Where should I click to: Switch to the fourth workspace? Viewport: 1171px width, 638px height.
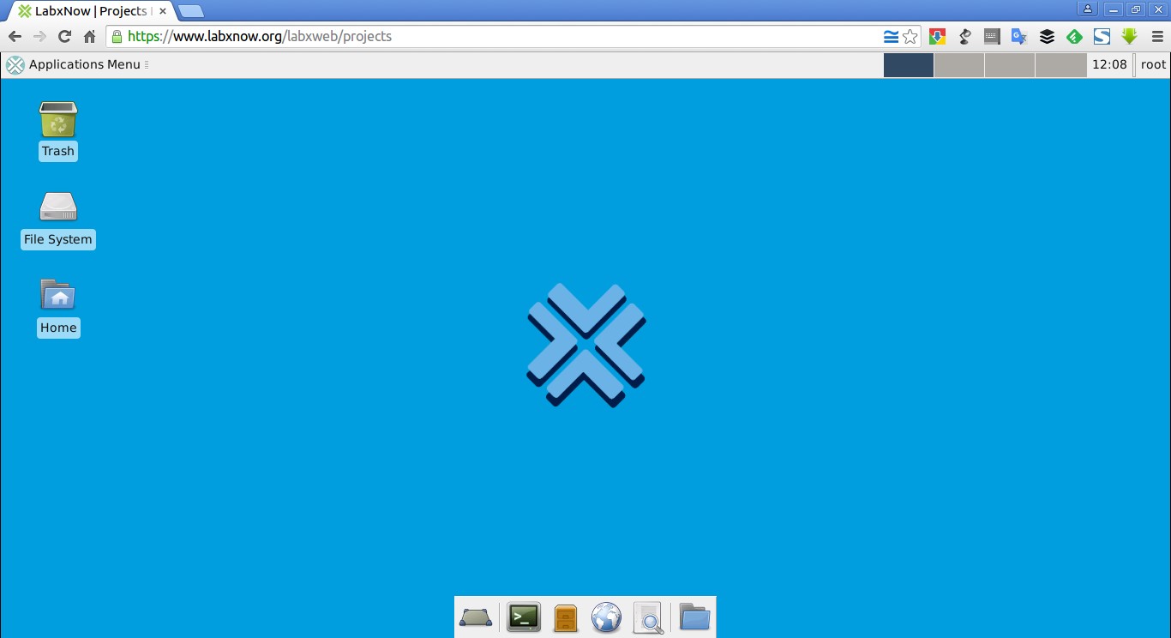click(x=1060, y=65)
